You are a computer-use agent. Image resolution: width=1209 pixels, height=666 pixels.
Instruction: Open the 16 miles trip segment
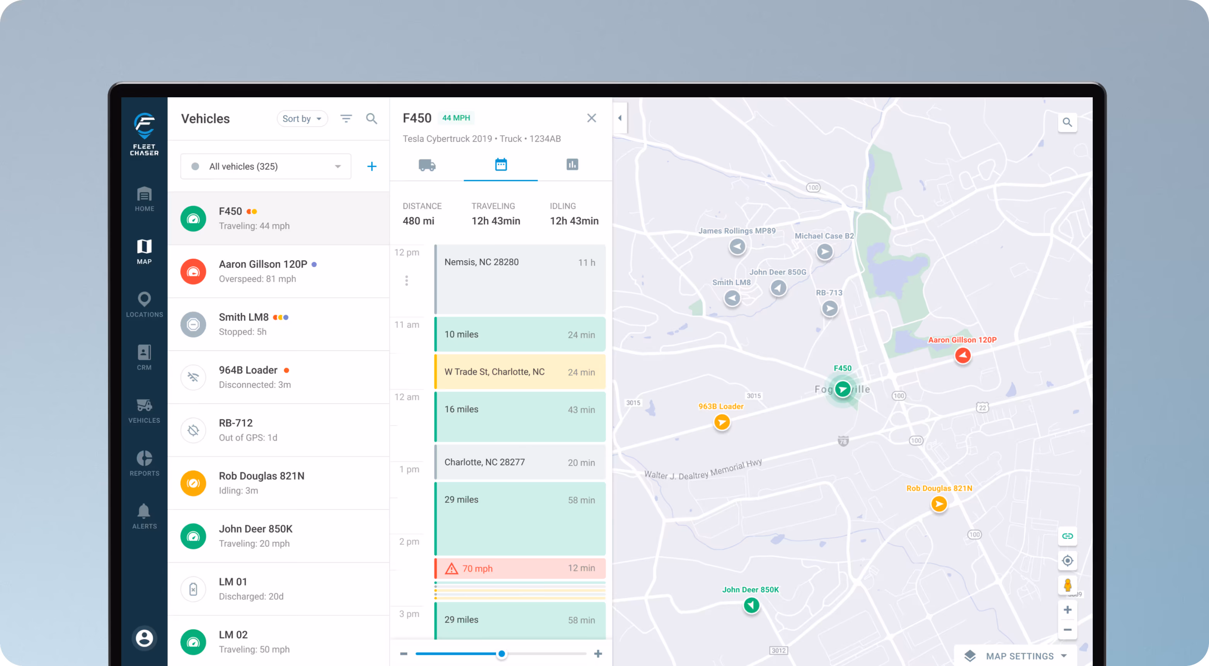(520, 417)
